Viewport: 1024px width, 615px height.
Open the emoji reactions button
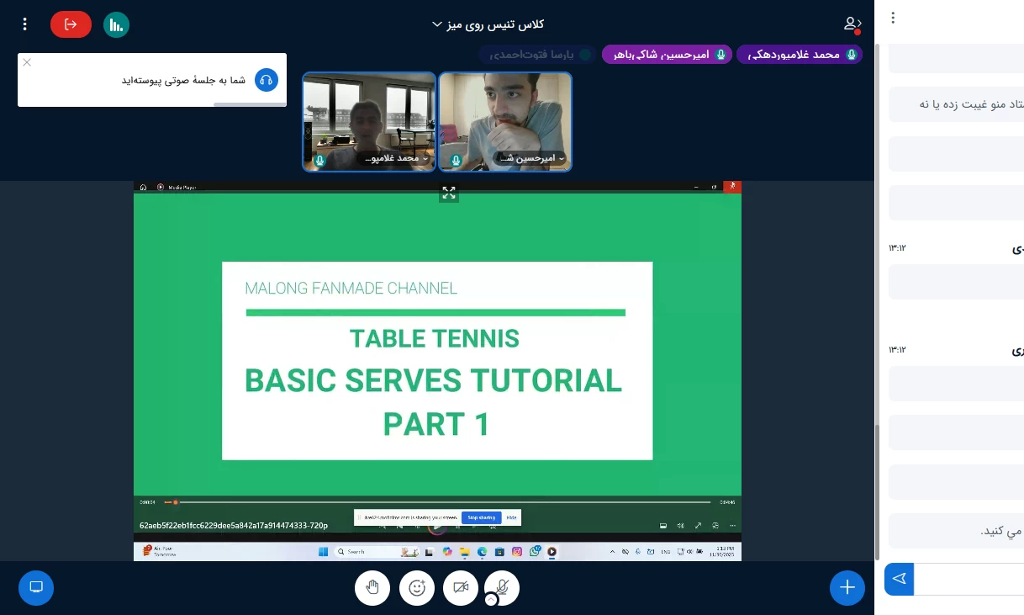416,587
